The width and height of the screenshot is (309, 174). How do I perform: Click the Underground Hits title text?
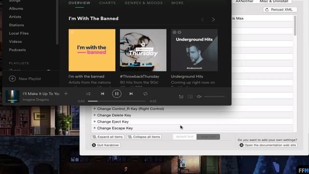[187, 76]
